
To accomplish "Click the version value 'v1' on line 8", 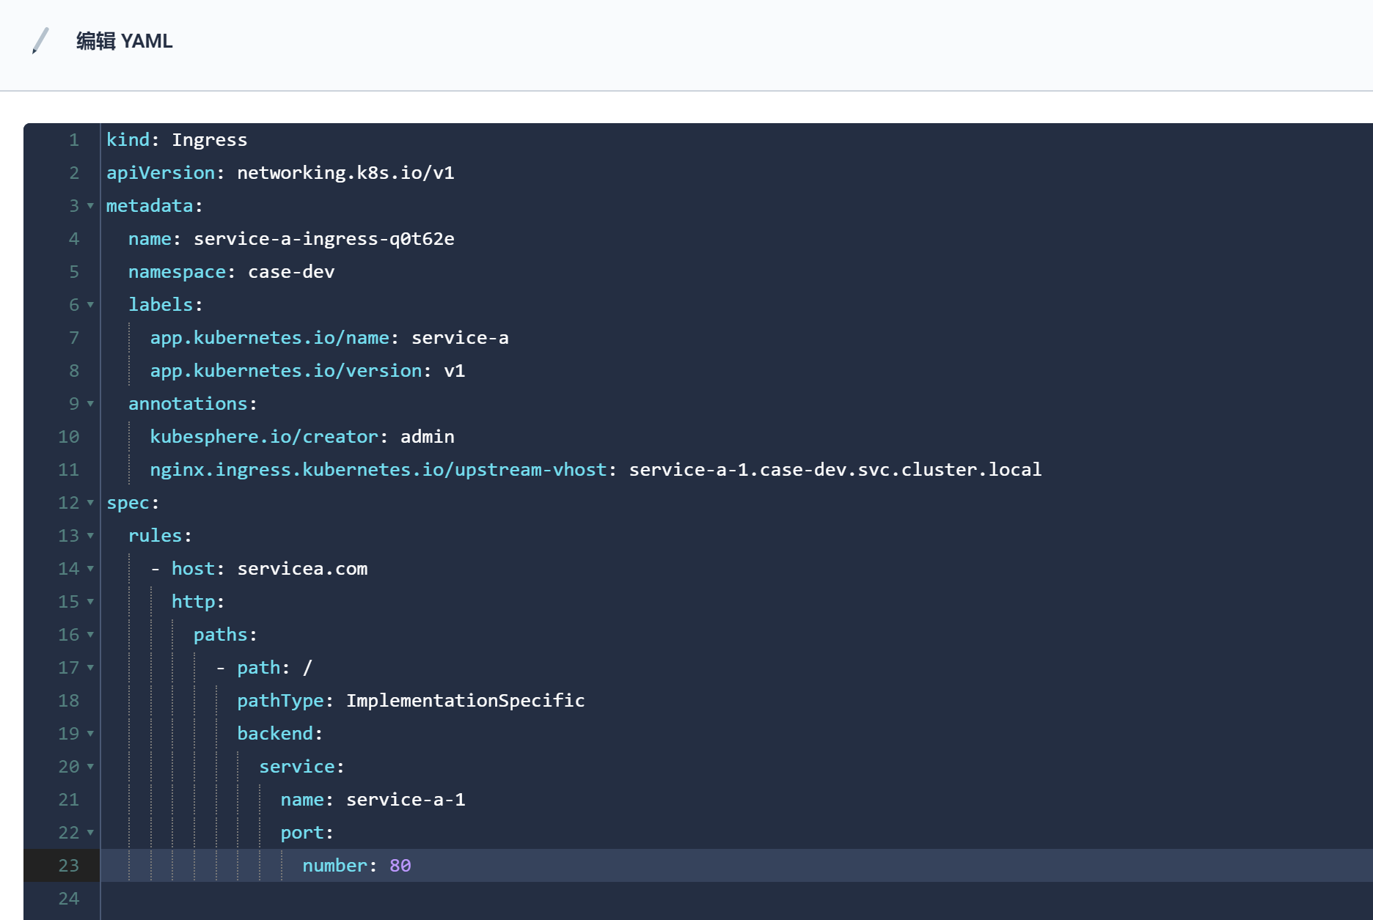I will click(455, 371).
